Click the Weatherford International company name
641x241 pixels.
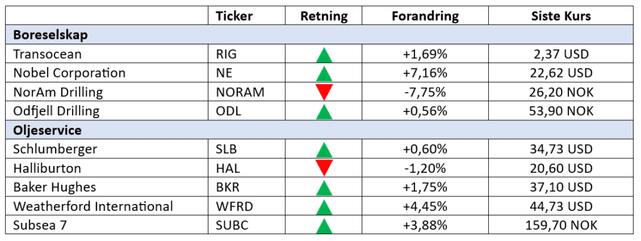pyautogui.click(x=93, y=207)
